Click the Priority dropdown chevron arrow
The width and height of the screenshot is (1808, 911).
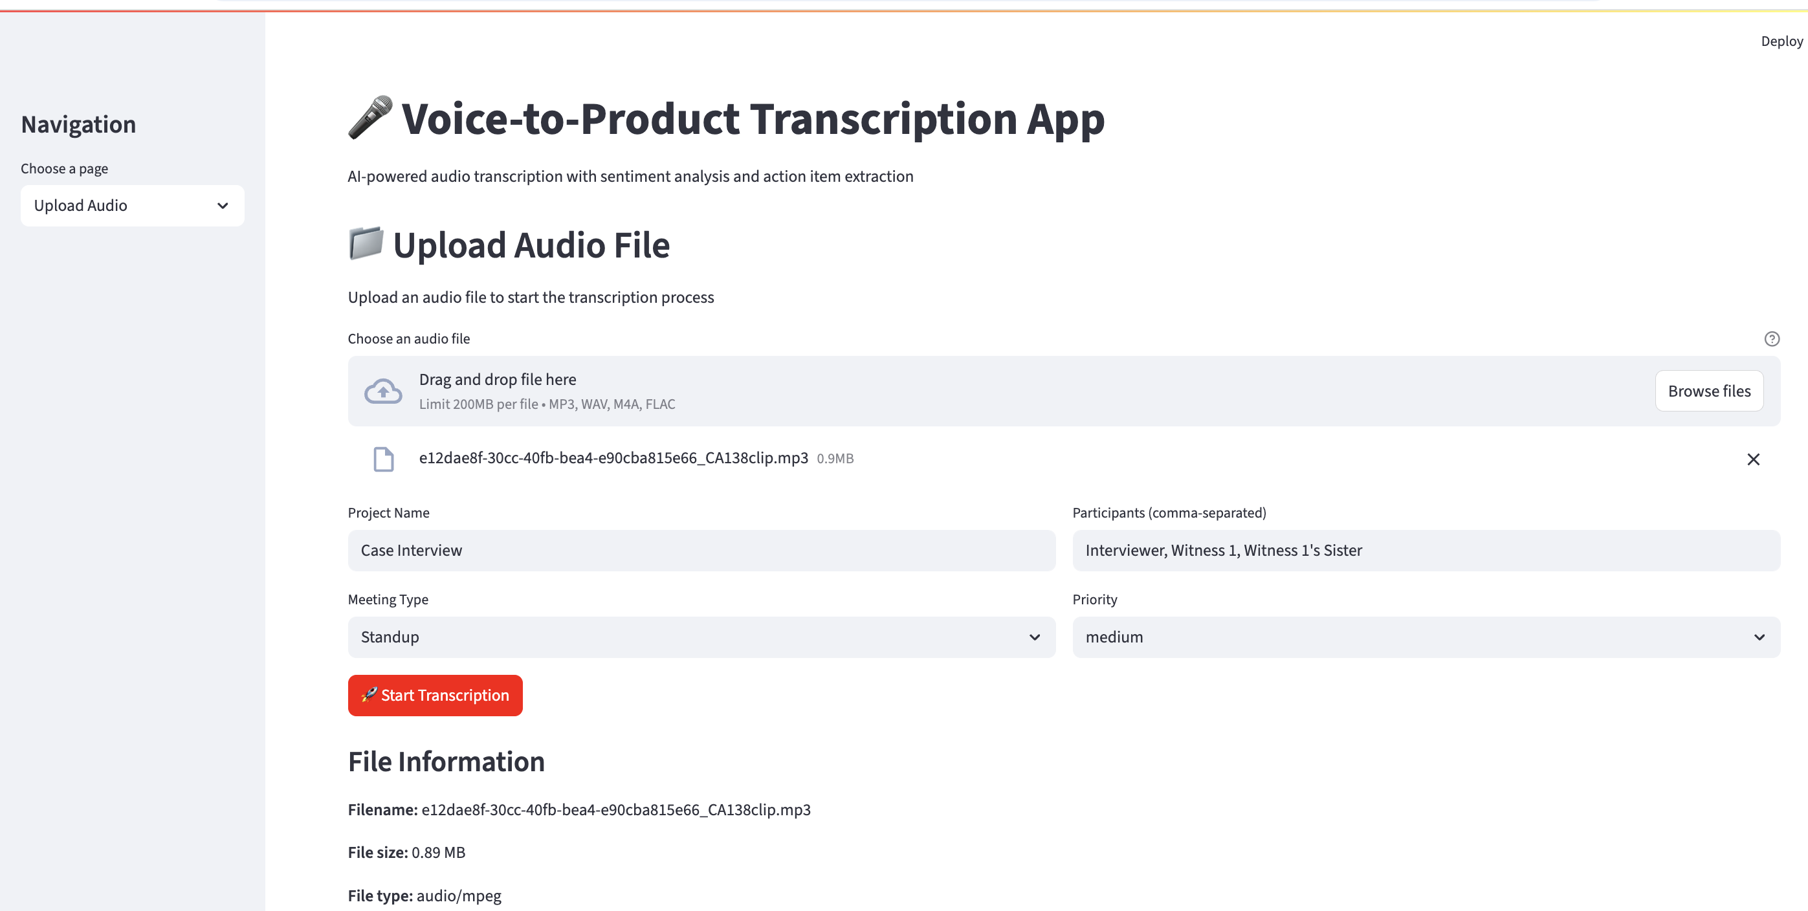(1759, 637)
